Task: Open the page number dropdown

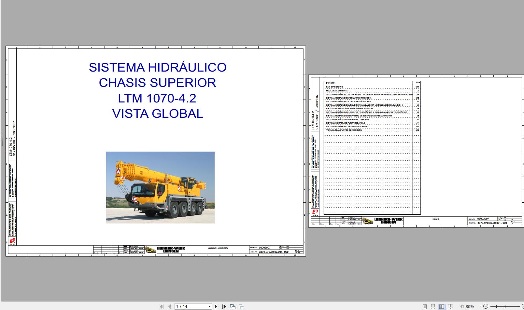Action: coord(209,306)
